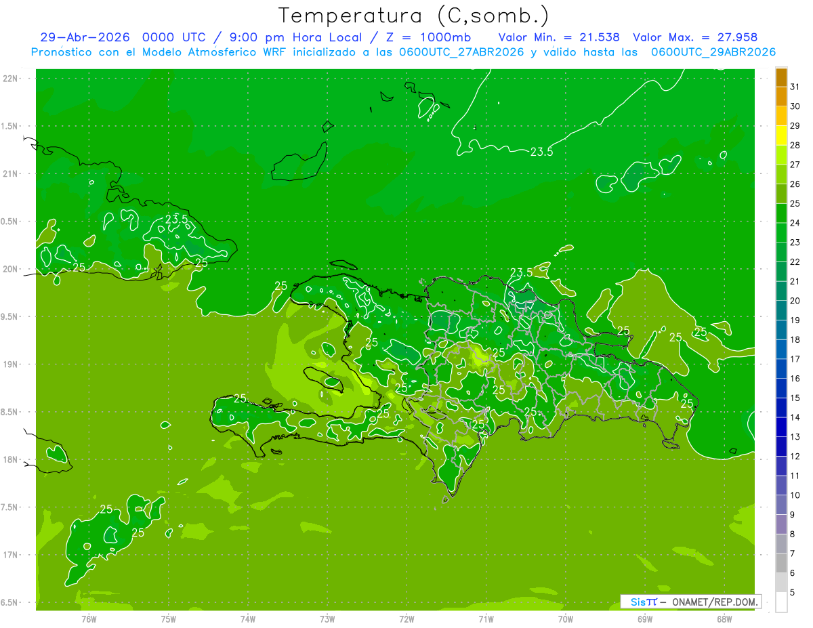Screen dimensions: 813x628
Task: Click the 68W longitude tick label
Action: point(724,619)
